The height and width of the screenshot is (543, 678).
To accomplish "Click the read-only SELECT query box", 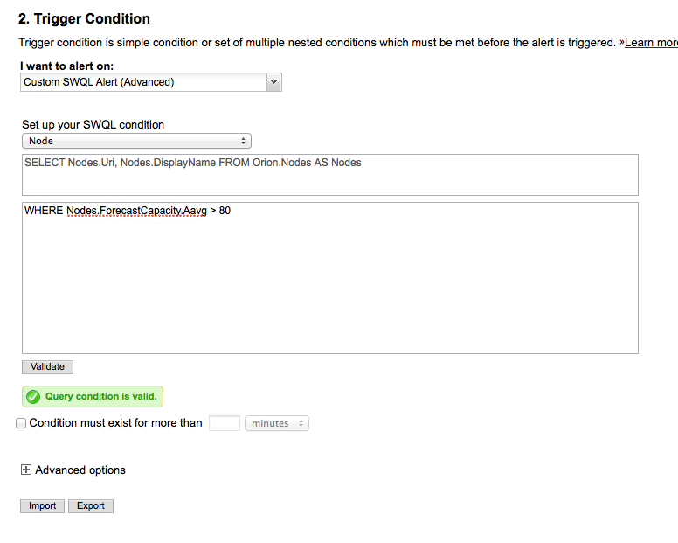I will pyautogui.click(x=330, y=175).
